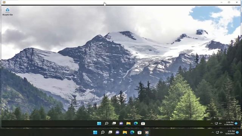Open the 2:28 PM clock on the remote taskbar
Viewport: 242px width, 136px height.
coord(229,124)
